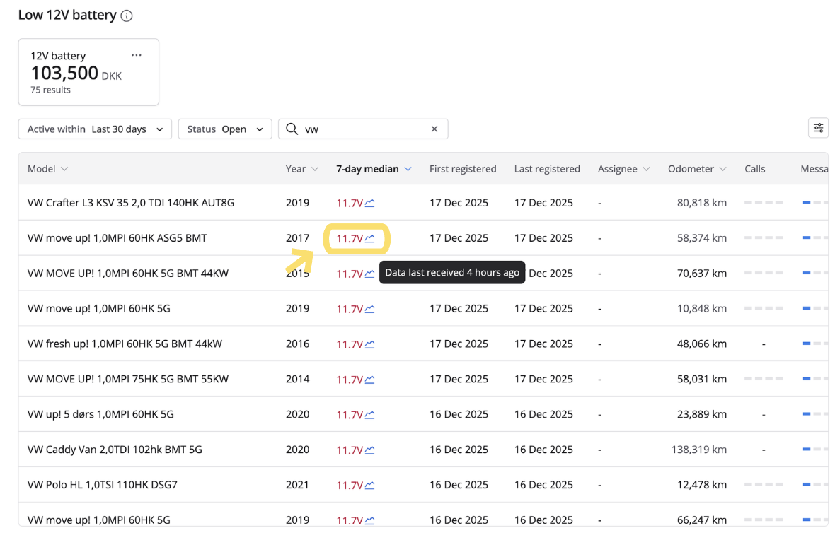
Task: Open the VW Crafter L3 KSV row
Action: tap(131, 203)
